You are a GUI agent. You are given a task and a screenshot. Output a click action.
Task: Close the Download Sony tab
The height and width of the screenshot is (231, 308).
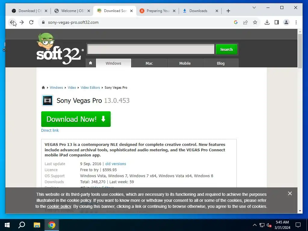131,11
